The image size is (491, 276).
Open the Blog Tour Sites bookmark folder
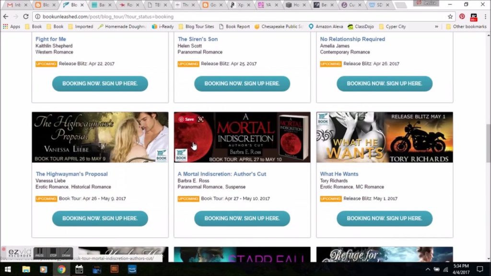click(x=196, y=27)
